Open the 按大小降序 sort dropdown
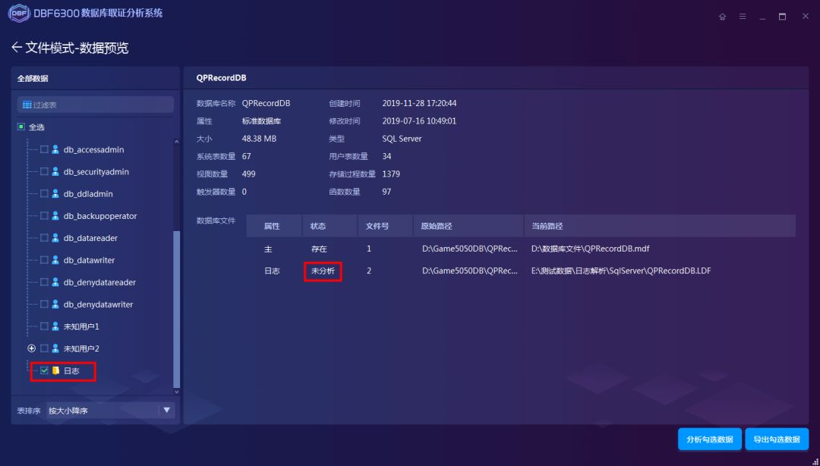The width and height of the screenshot is (820, 466). click(x=110, y=410)
